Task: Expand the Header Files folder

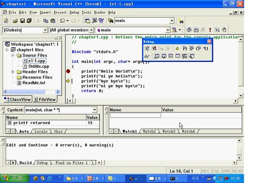Action: (12, 72)
